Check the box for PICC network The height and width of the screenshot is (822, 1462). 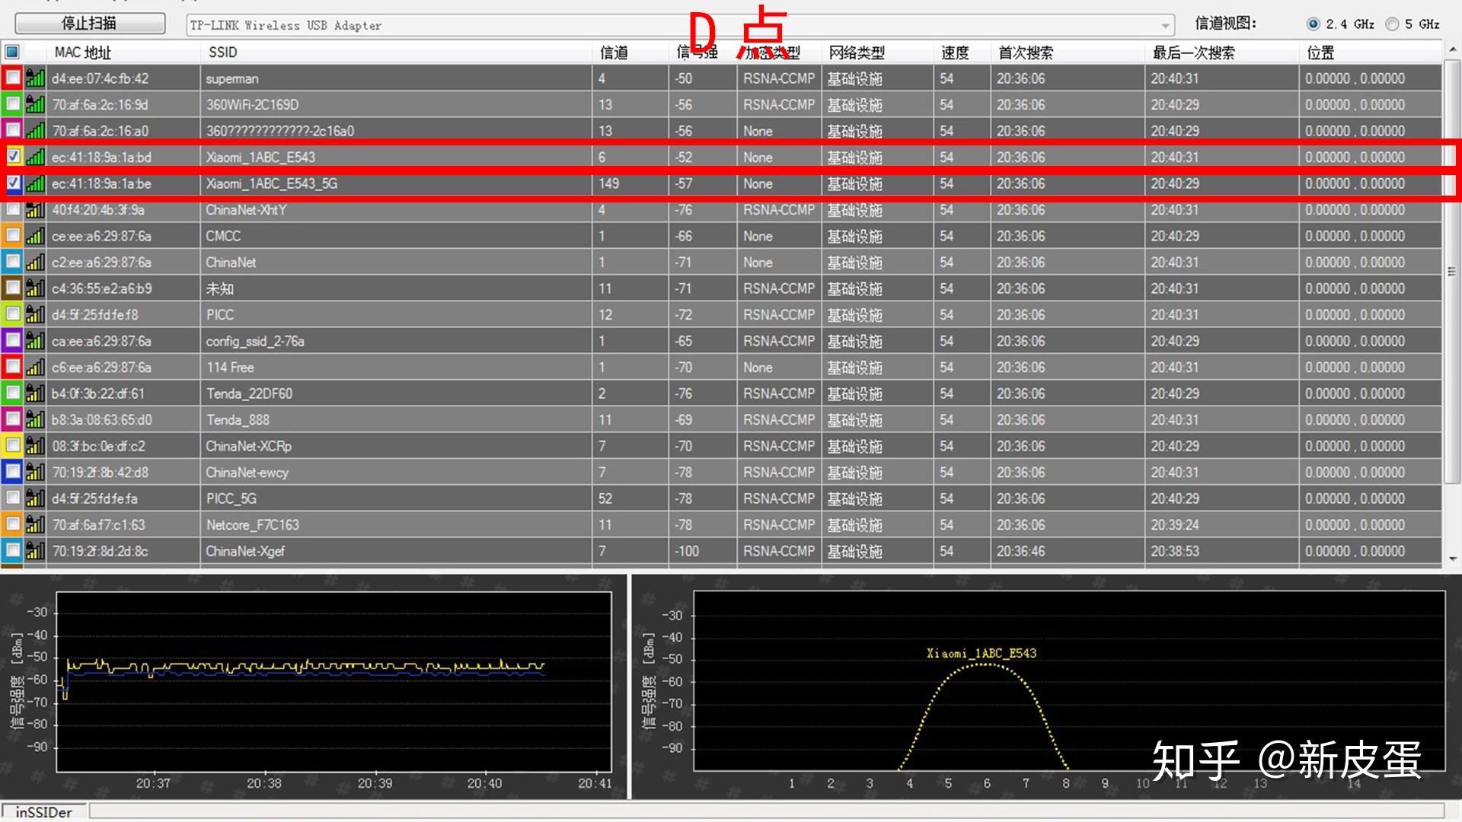pyautogui.click(x=13, y=314)
